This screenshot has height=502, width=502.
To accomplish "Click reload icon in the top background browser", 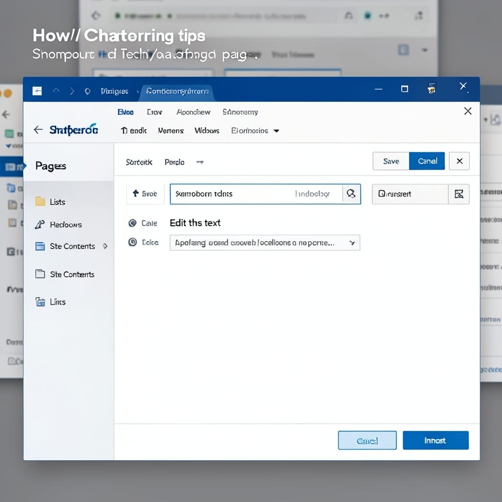I will pos(96,15).
